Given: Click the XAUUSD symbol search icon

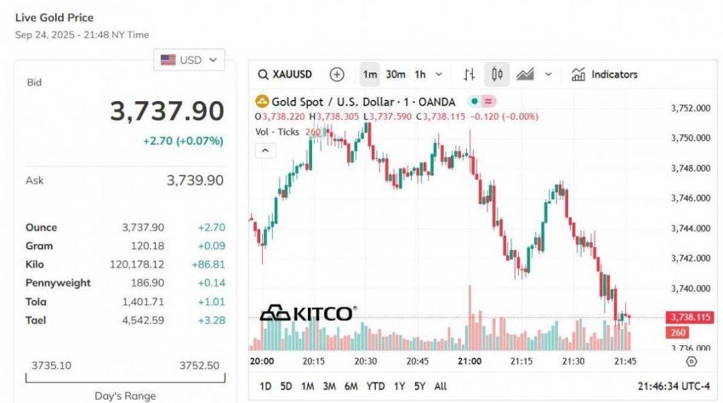Looking at the screenshot, I should [x=265, y=75].
